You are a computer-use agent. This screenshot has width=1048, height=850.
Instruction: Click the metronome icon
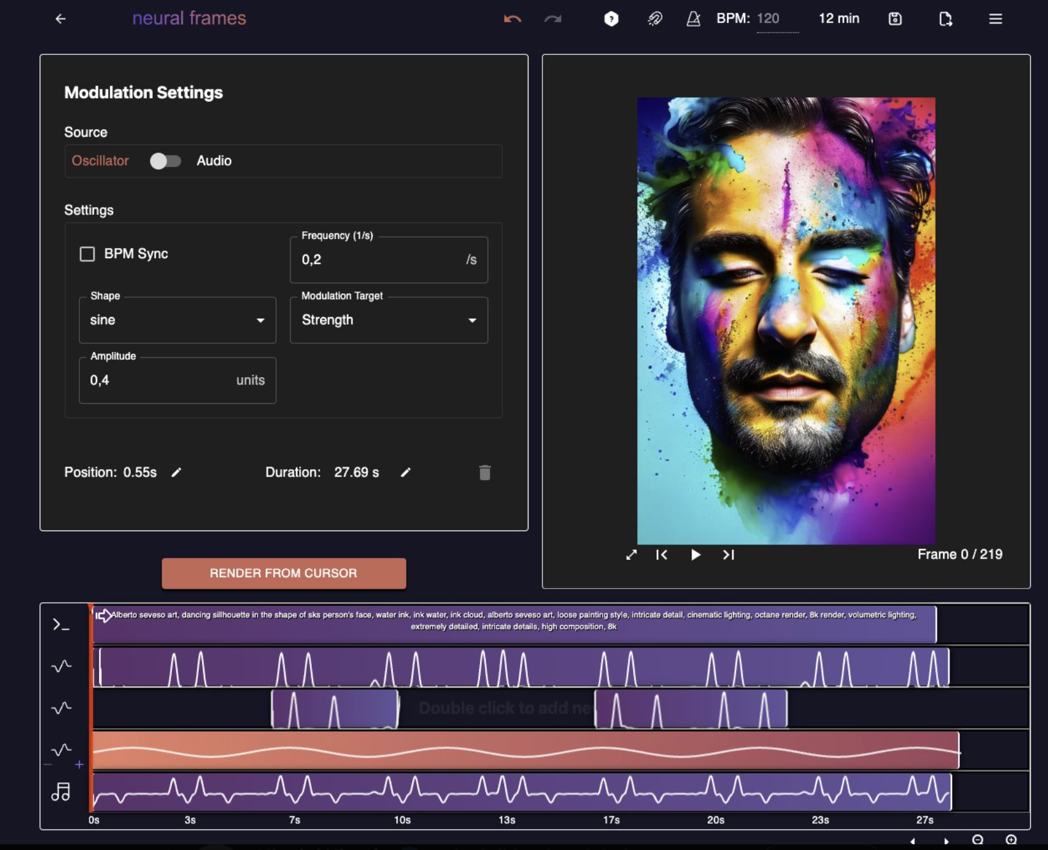(x=693, y=19)
